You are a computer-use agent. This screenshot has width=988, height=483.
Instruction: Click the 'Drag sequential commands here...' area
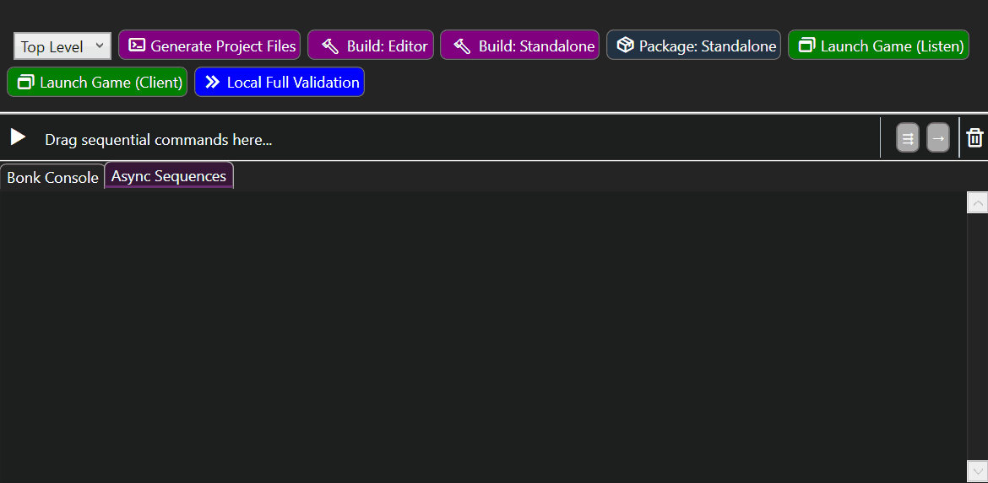coord(159,140)
